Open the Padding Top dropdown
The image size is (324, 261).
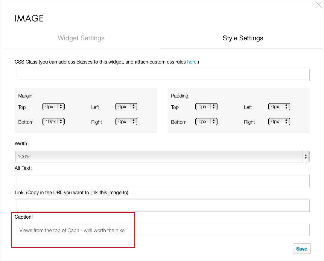tap(206, 107)
